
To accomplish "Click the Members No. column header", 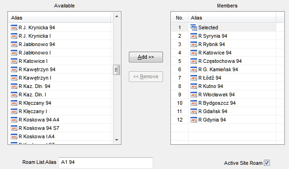I will pos(180,18).
